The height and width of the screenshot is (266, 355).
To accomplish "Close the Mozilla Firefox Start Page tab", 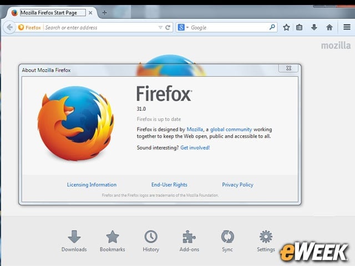I will [90, 13].
